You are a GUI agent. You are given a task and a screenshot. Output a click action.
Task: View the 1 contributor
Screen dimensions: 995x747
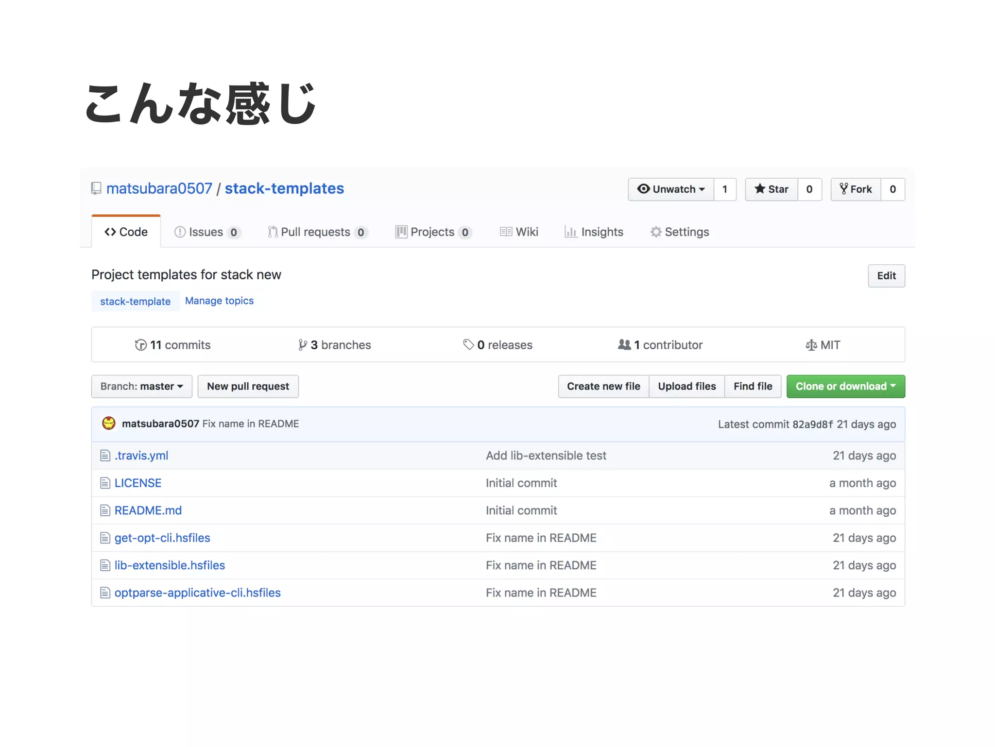click(660, 345)
